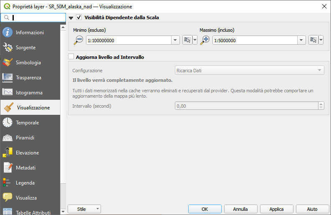This screenshot has width=331, height=215.
Task: Click the zoom-out magnifier beside Minimo
Action: point(78,40)
